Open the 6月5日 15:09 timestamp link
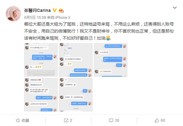Viewport: 183px width, 126px height. (35, 18)
